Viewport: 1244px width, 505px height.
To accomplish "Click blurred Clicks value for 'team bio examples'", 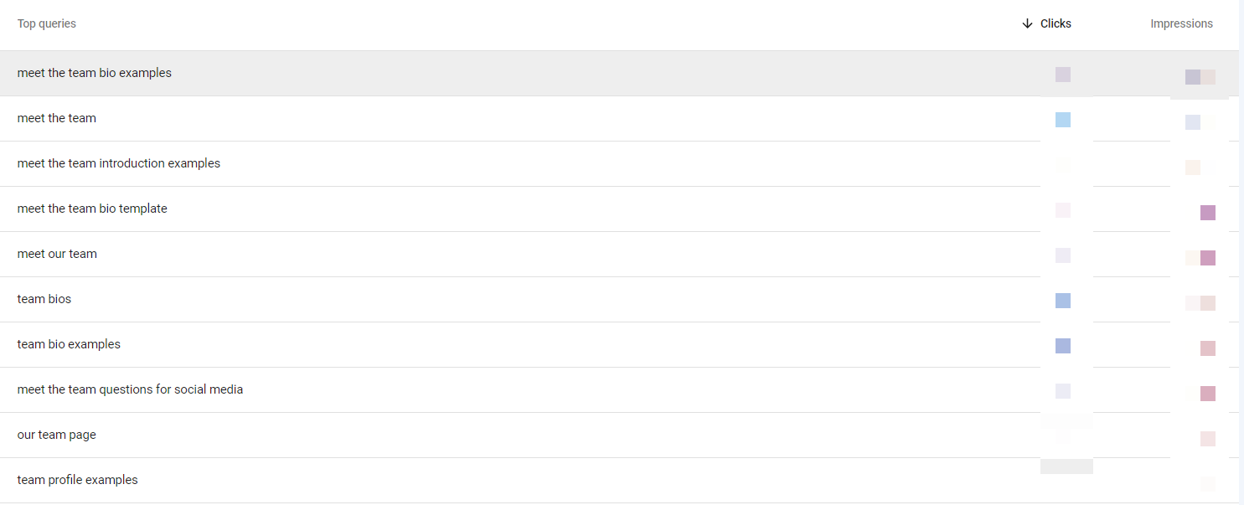I will (1063, 346).
